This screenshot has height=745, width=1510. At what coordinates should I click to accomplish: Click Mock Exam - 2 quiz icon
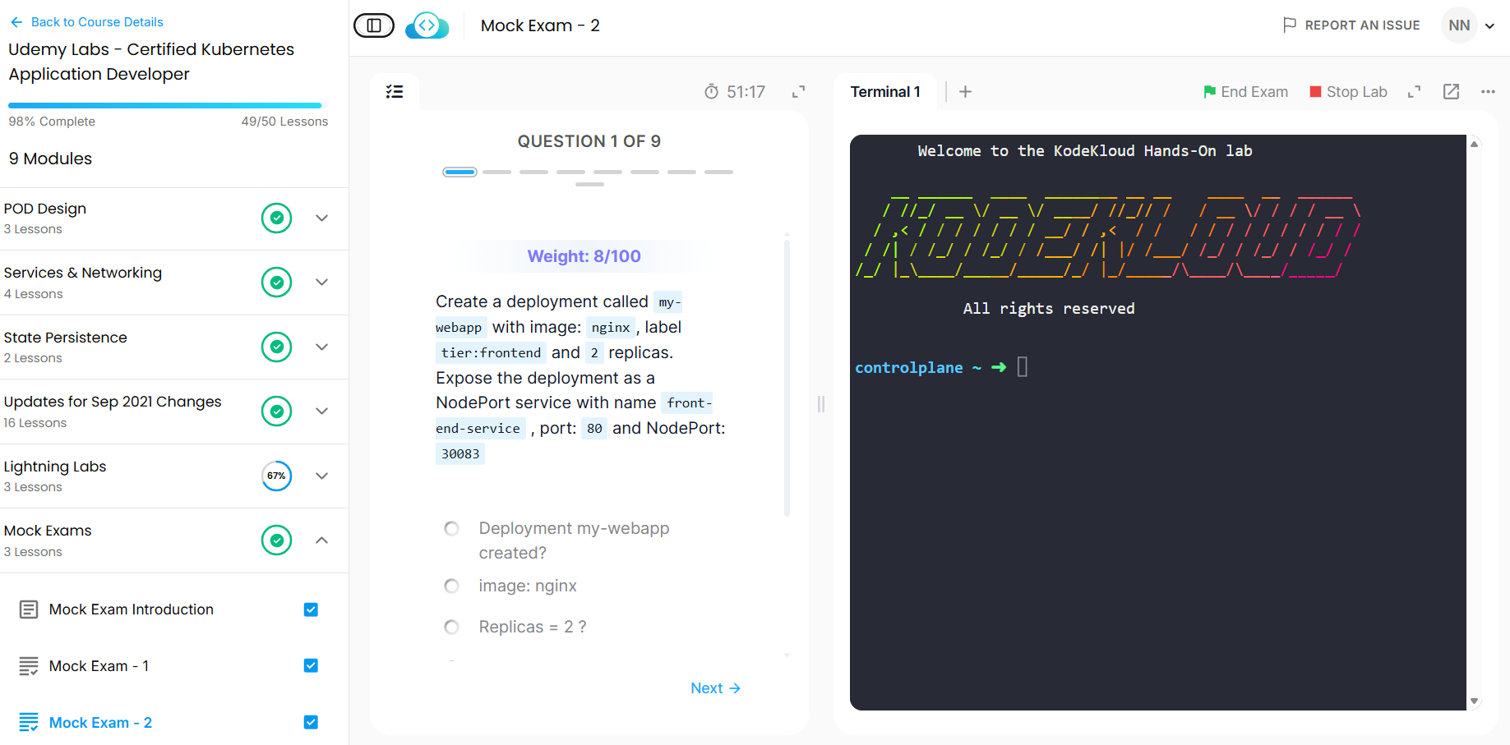[29, 723]
